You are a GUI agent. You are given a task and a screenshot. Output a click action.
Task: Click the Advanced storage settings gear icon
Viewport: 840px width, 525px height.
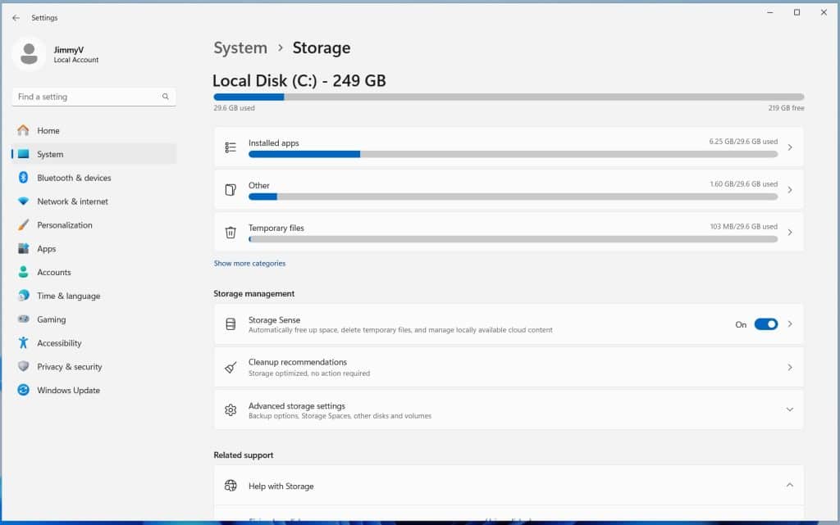231,410
